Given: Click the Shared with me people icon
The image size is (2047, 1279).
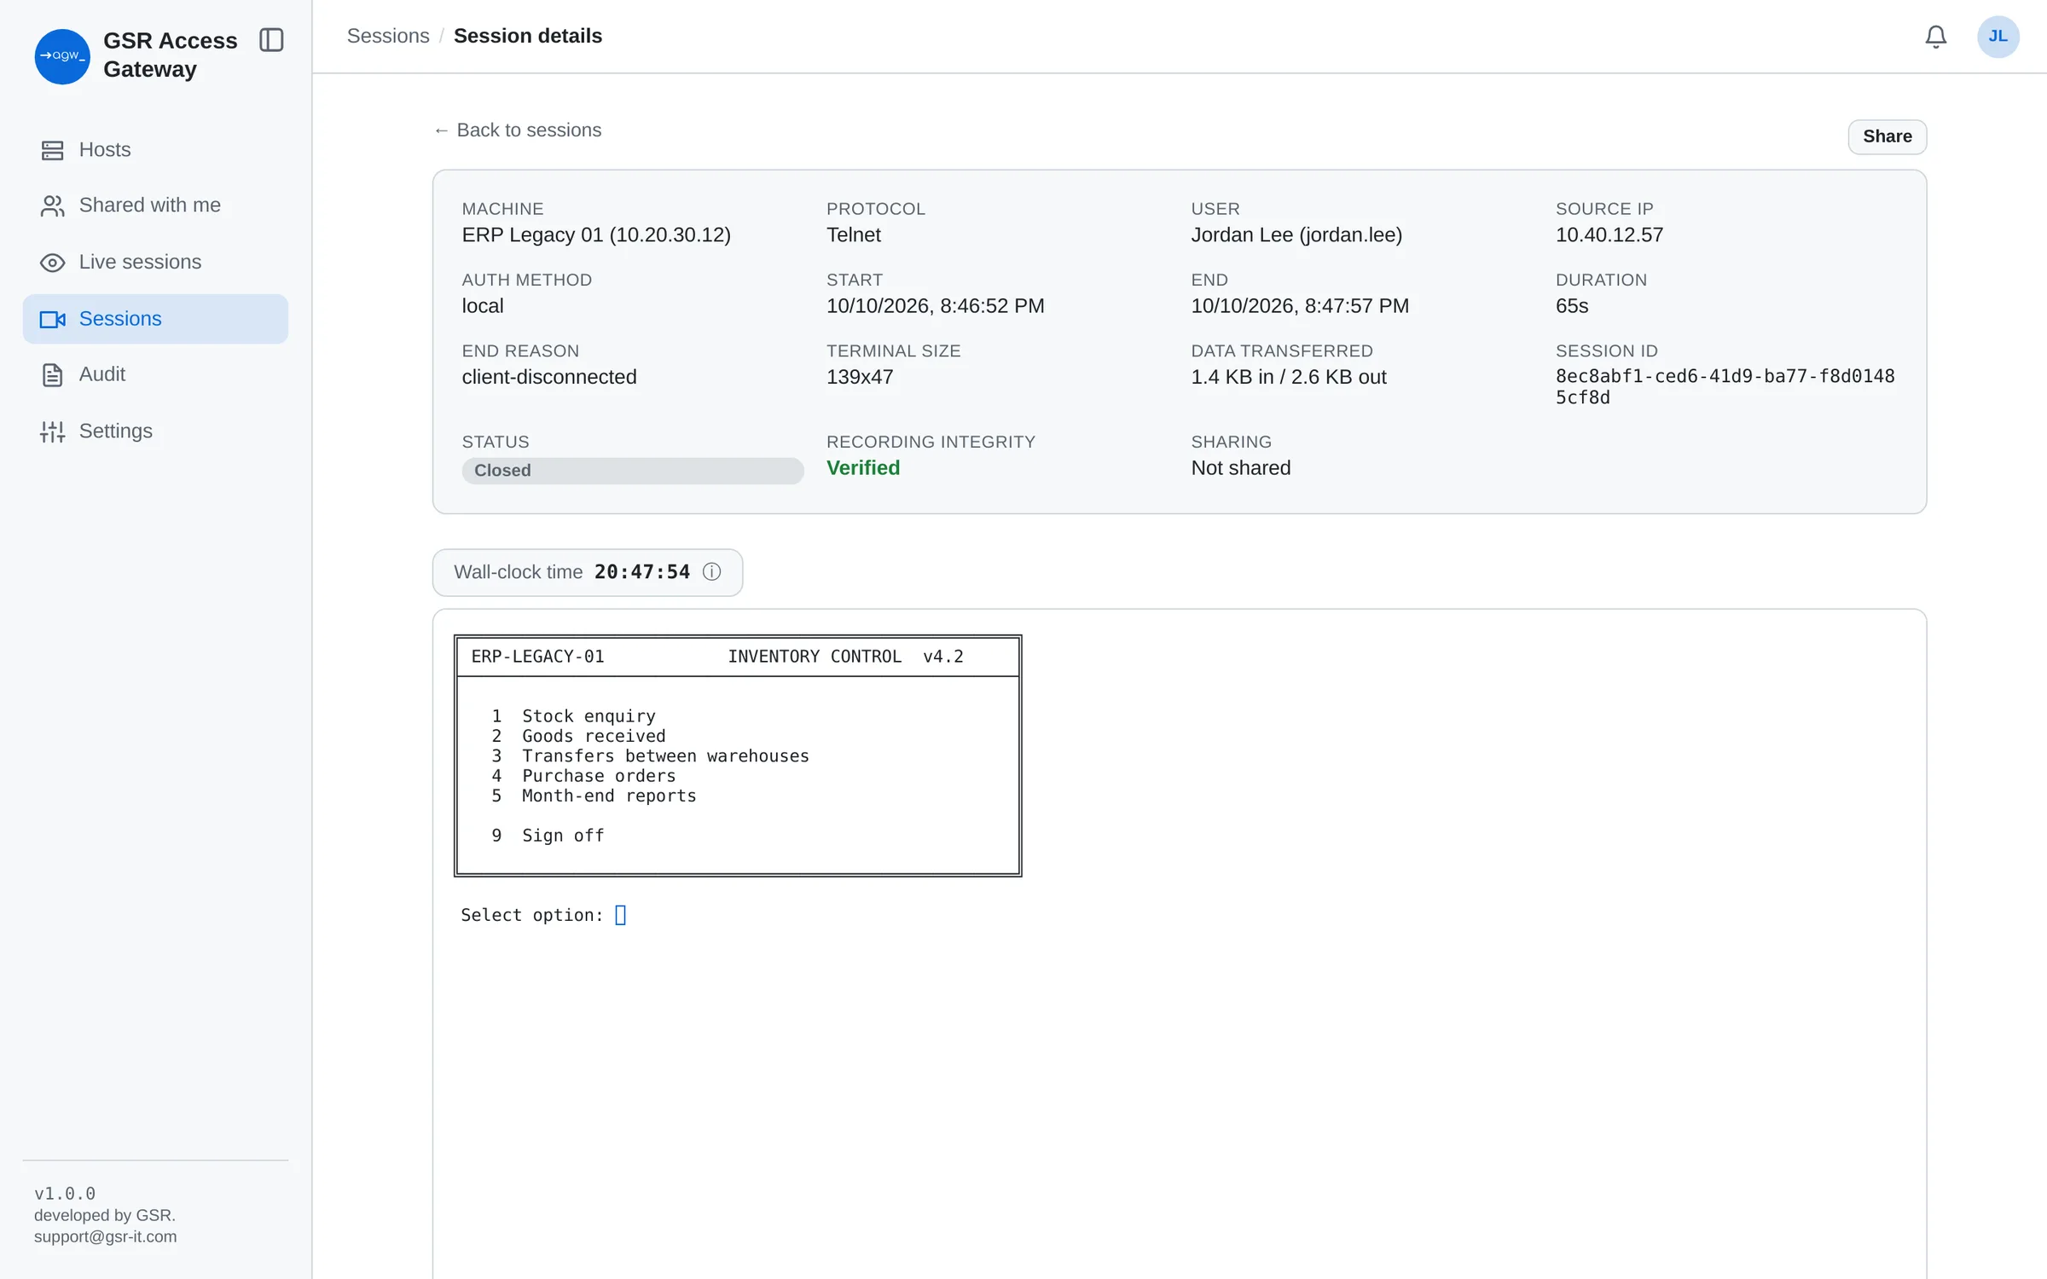Looking at the screenshot, I should [x=52, y=205].
